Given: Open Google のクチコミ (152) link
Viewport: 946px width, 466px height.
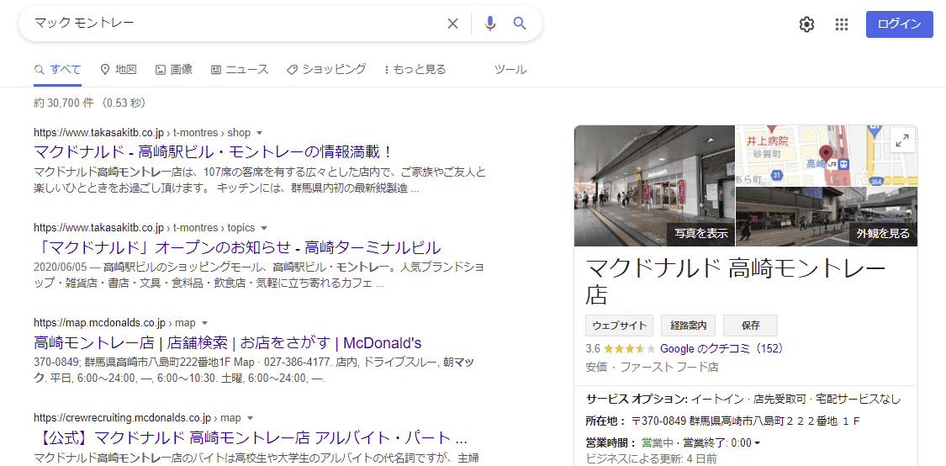Looking at the screenshot, I should 721,349.
